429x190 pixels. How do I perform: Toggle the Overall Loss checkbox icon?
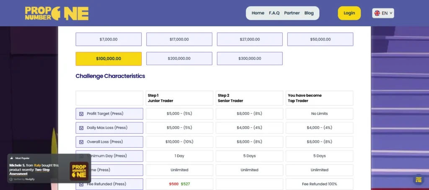(81, 142)
